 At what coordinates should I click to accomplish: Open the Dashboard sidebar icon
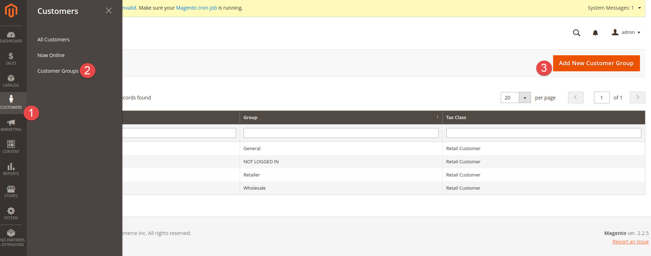[x=11, y=37]
